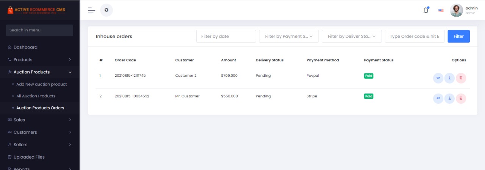Open the notifications bell icon
Screen dimensions: 485x170
426,10
